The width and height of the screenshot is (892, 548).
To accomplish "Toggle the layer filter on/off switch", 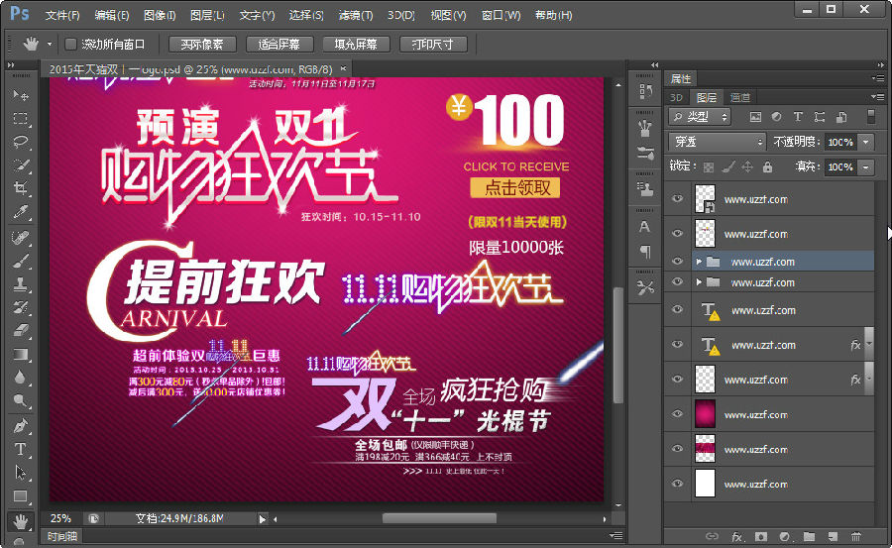I will click(x=870, y=117).
